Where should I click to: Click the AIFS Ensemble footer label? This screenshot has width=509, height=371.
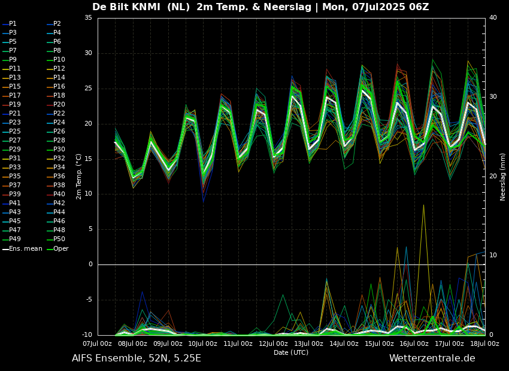tap(136, 358)
